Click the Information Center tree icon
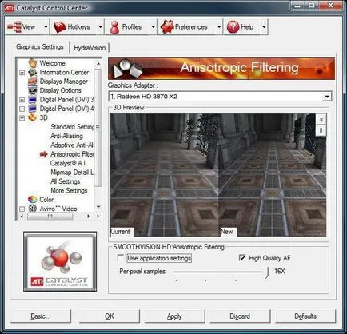The image size is (347, 334). tap(32, 72)
